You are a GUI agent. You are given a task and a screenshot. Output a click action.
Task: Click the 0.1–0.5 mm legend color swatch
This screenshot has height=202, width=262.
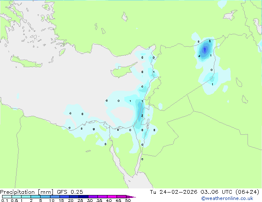(7, 197)
